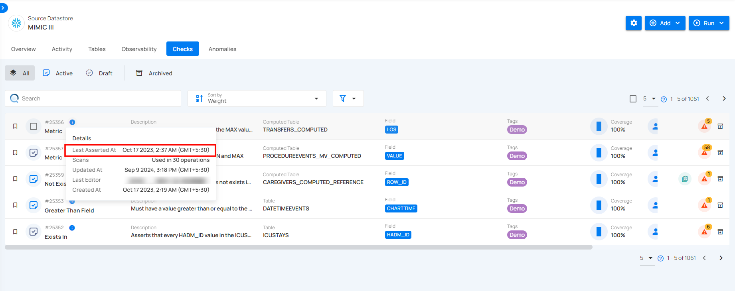
Task: Bookmark check #25356
Action: click(x=15, y=126)
